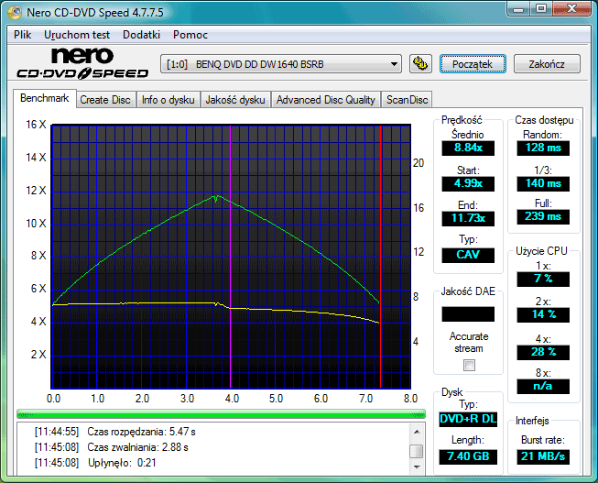Click the log line Czas zwalniania: 2.88 s
This screenshot has height=483, width=598.
tap(112, 447)
